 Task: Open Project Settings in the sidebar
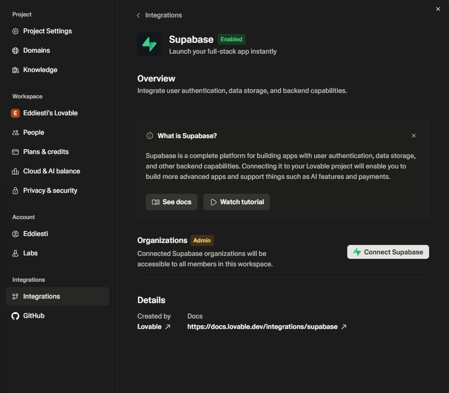[47, 31]
